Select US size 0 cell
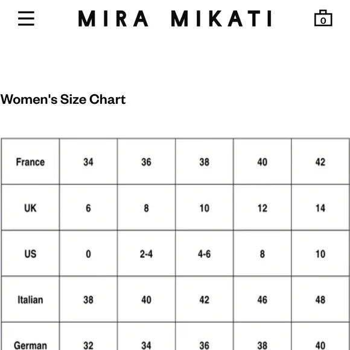Image resolution: width=350 pixels, height=350 pixels. (x=88, y=253)
